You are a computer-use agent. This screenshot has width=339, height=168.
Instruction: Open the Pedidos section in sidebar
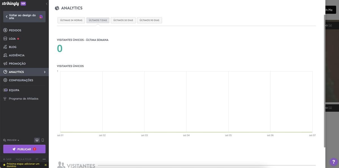click(24, 30)
